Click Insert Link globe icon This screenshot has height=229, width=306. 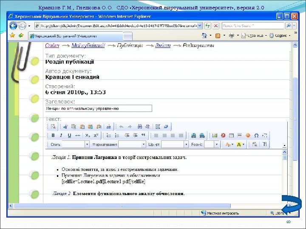tap(194, 135)
